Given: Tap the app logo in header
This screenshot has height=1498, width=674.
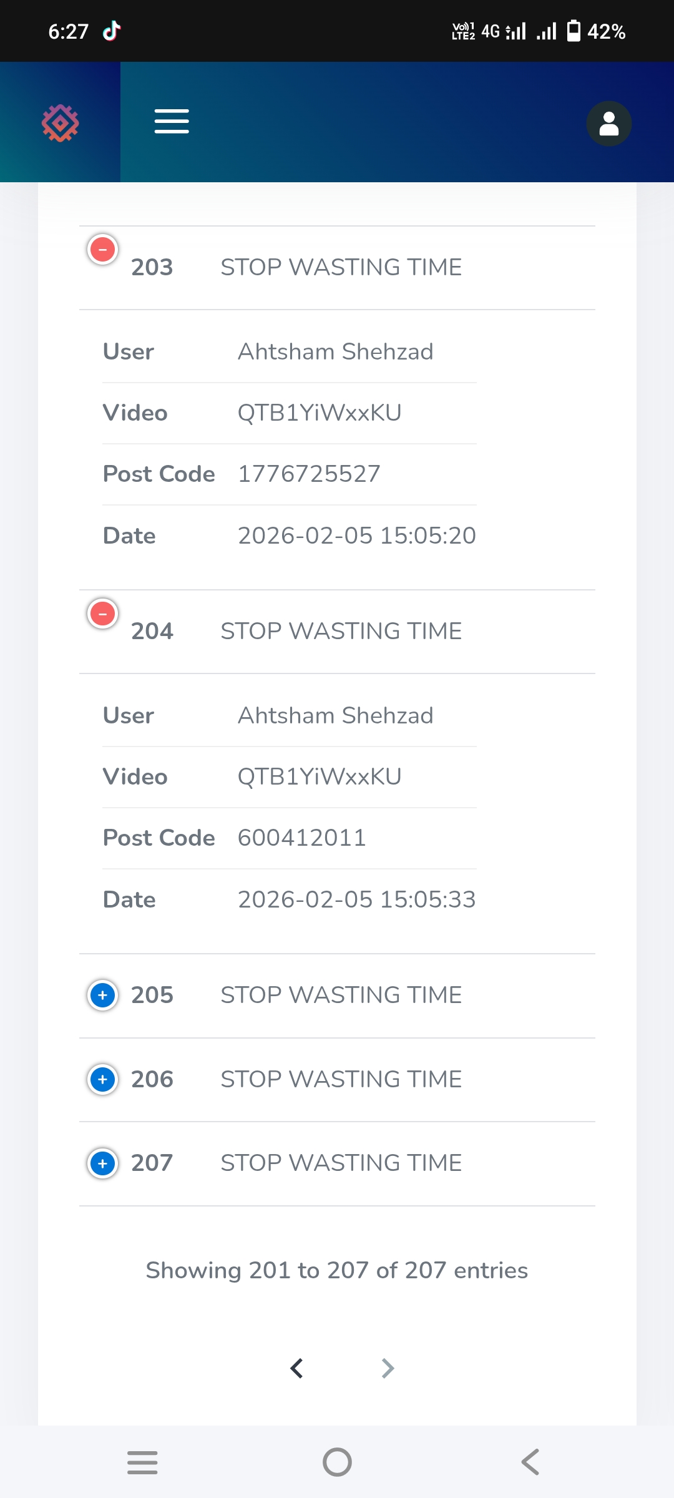Looking at the screenshot, I should (61, 123).
